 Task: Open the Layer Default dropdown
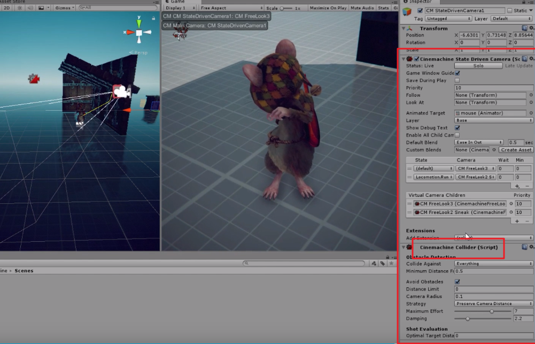click(x=511, y=18)
